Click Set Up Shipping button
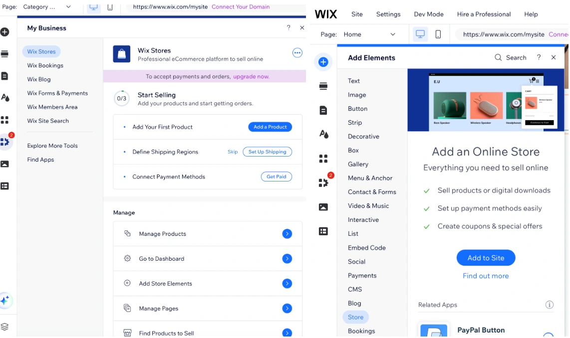This screenshot has height=338, width=570. click(267, 152)
